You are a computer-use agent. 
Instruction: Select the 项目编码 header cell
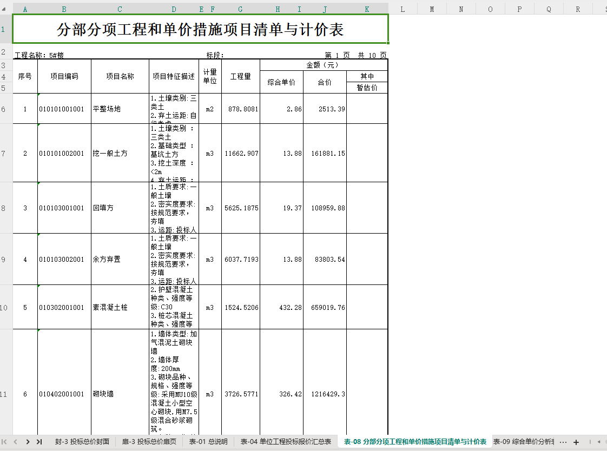click(x=64, y=76)
